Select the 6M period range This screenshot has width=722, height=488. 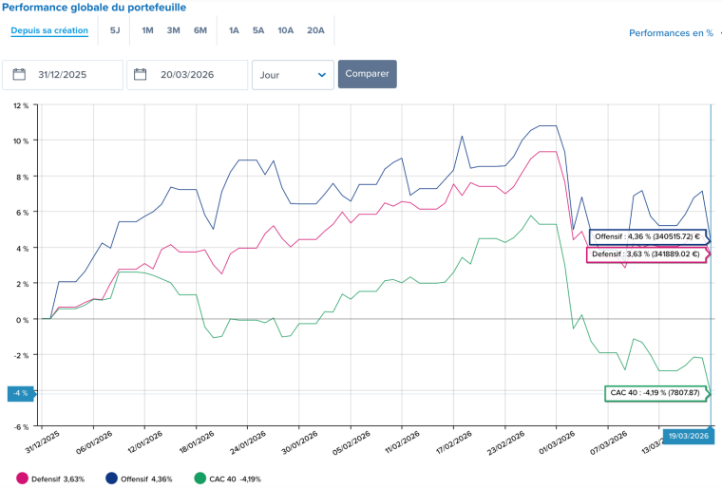point(199,30)
